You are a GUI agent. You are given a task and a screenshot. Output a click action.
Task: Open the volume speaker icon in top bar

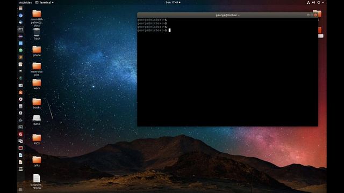[x=313, y=2]
